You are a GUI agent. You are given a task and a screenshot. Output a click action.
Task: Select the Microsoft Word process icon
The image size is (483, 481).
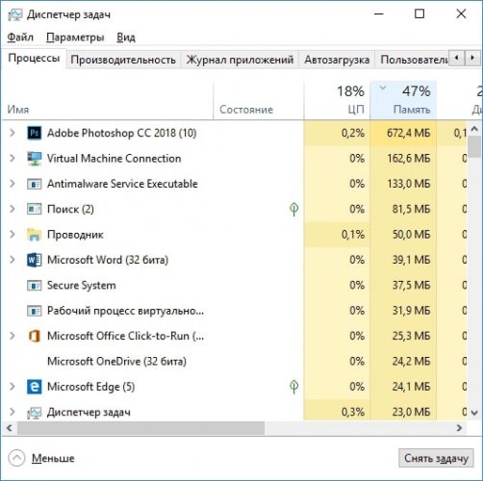point(34,260)
